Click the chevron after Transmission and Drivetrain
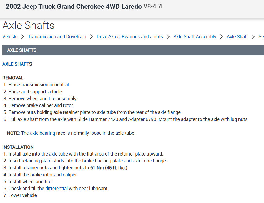This screenshot has width=264, height=203. coord(91,37)
